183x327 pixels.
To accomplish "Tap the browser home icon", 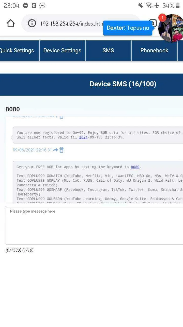I will click(x=11, y=24).
